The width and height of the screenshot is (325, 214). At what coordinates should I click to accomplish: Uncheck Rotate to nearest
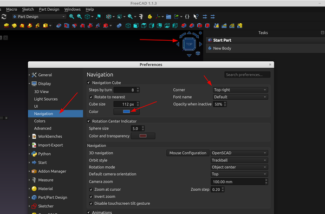coord(91,97)
